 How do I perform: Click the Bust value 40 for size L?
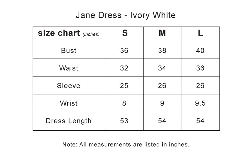[x=200, y=51]
